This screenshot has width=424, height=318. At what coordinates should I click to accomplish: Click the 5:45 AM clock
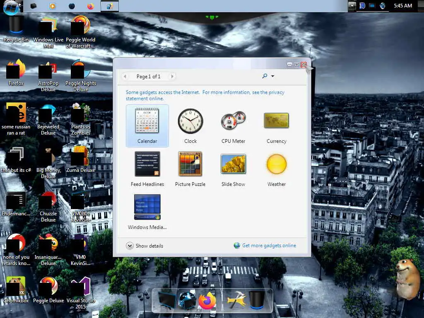tap(403, 6)
